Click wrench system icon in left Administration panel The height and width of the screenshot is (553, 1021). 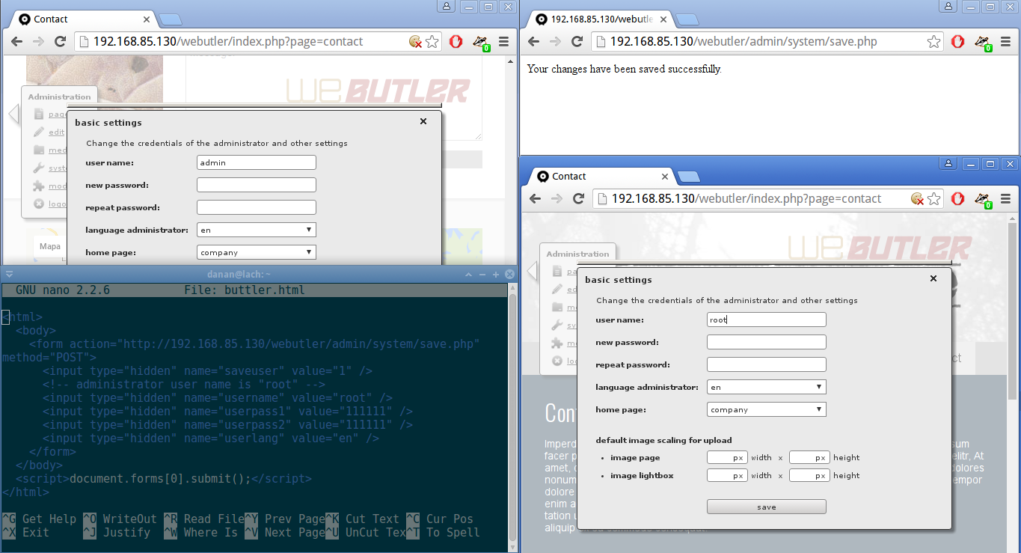pos(39,168)
